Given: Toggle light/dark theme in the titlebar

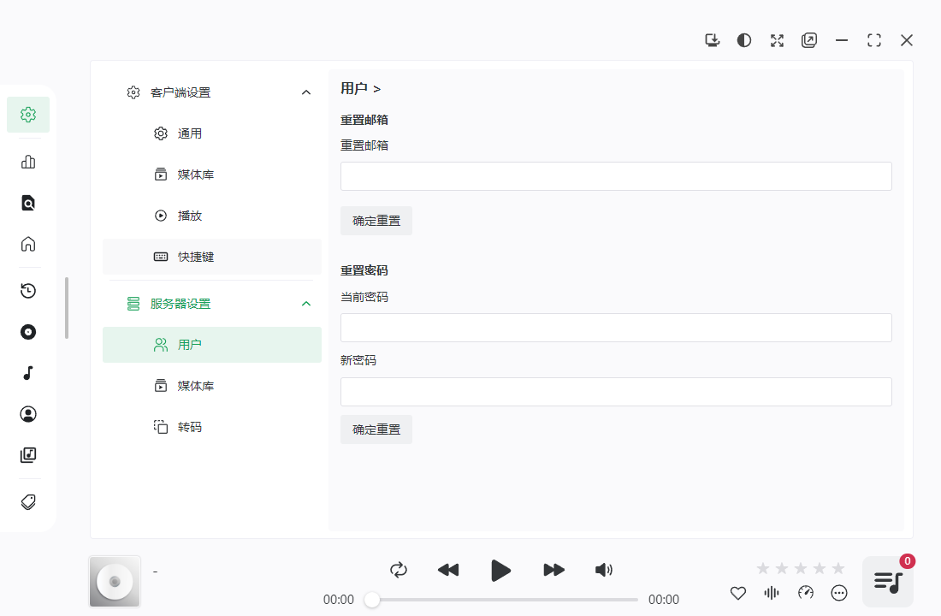Looking at the screenshot, I should (x=743, y=39).
